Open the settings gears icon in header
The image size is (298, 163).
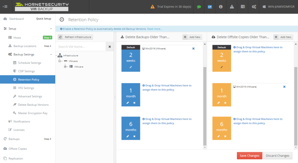click(x=254, y=7)
